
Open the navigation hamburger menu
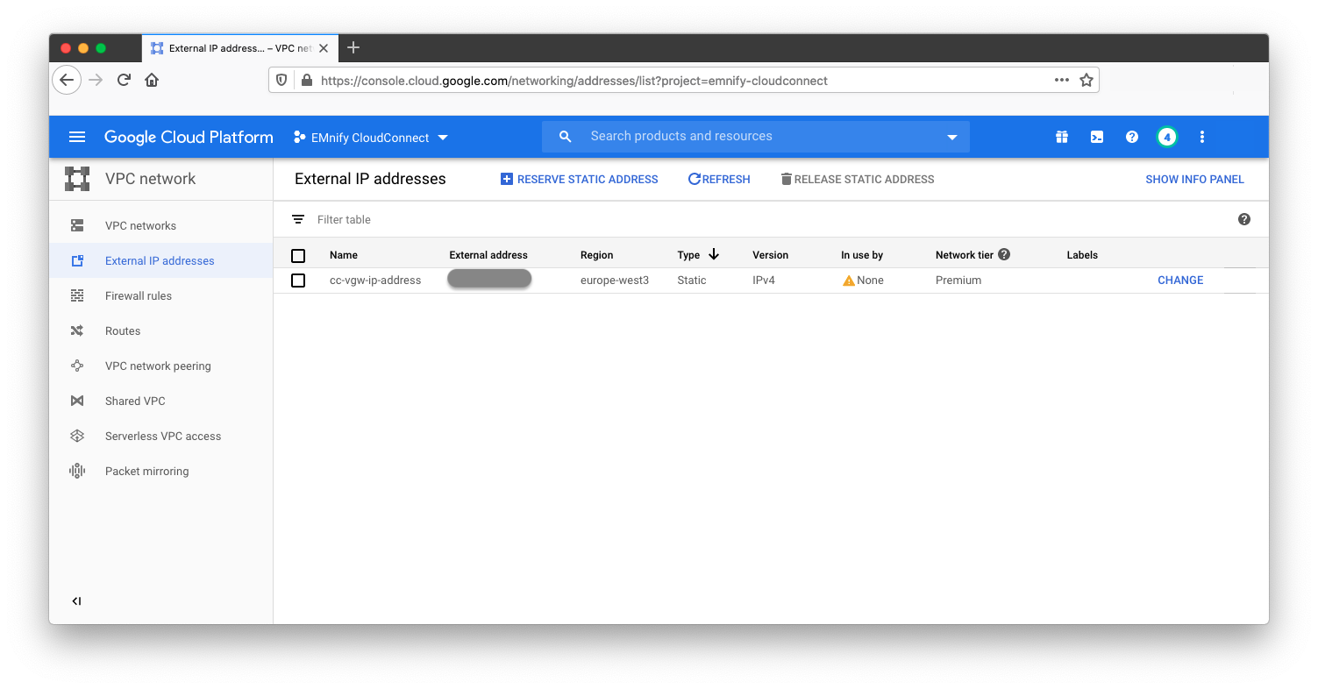point(77,137)
